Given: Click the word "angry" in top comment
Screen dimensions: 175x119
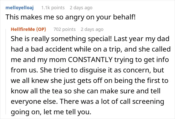Looking at the screenshot, I should click(x=75, y=17).
